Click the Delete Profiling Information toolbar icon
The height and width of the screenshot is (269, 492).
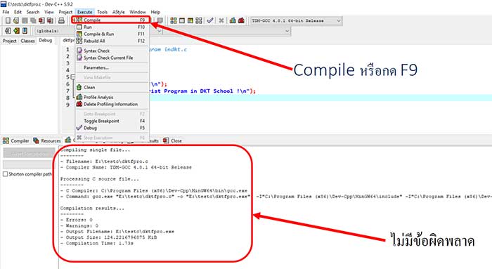[x=241, y=20]
